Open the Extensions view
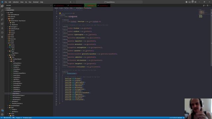 (2, 24)
